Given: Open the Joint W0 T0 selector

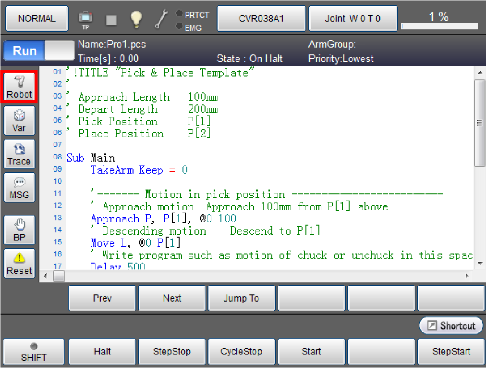Looking at the screenshot, I should (352, 19).
